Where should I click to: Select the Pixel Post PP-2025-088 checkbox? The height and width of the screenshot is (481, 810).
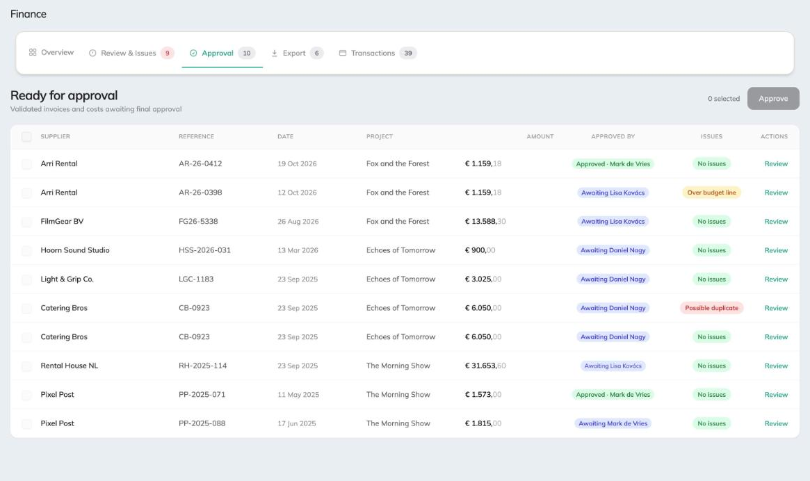(x=26, y=423)
